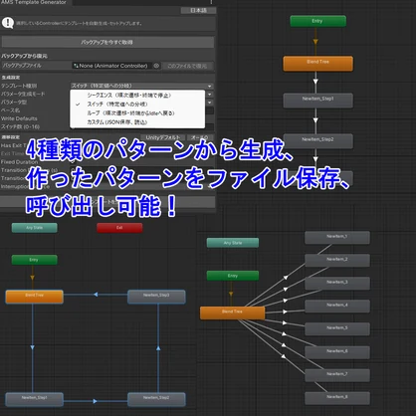Open the パラメータ型 dropdown arrow
Screen dimensions: 416x416
coord(210,103)
